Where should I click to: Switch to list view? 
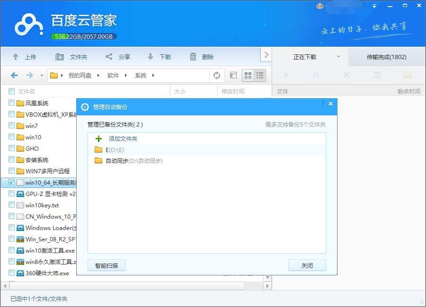tap(260, 76)
